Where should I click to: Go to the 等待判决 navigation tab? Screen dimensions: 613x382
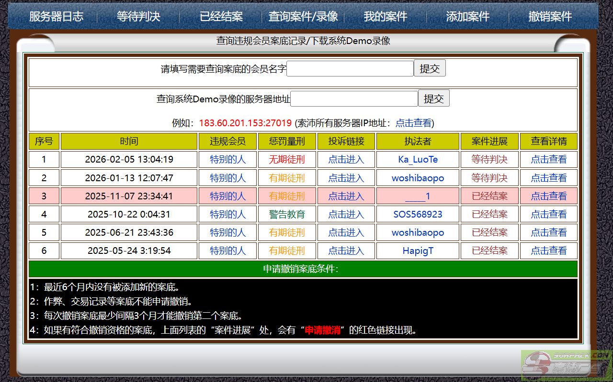coord(138,16)
